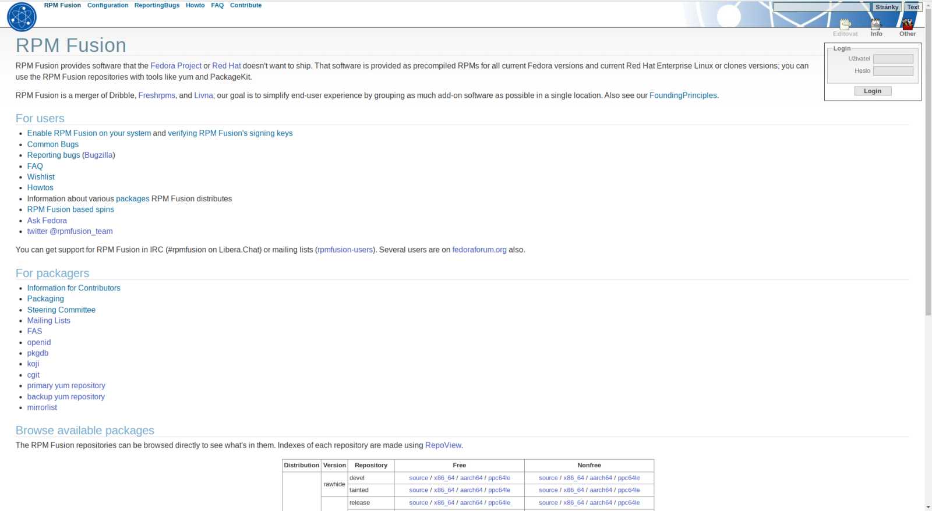This screenshot has height=511, width=932.
Task: Open the Howtos link
Action: 40,187
